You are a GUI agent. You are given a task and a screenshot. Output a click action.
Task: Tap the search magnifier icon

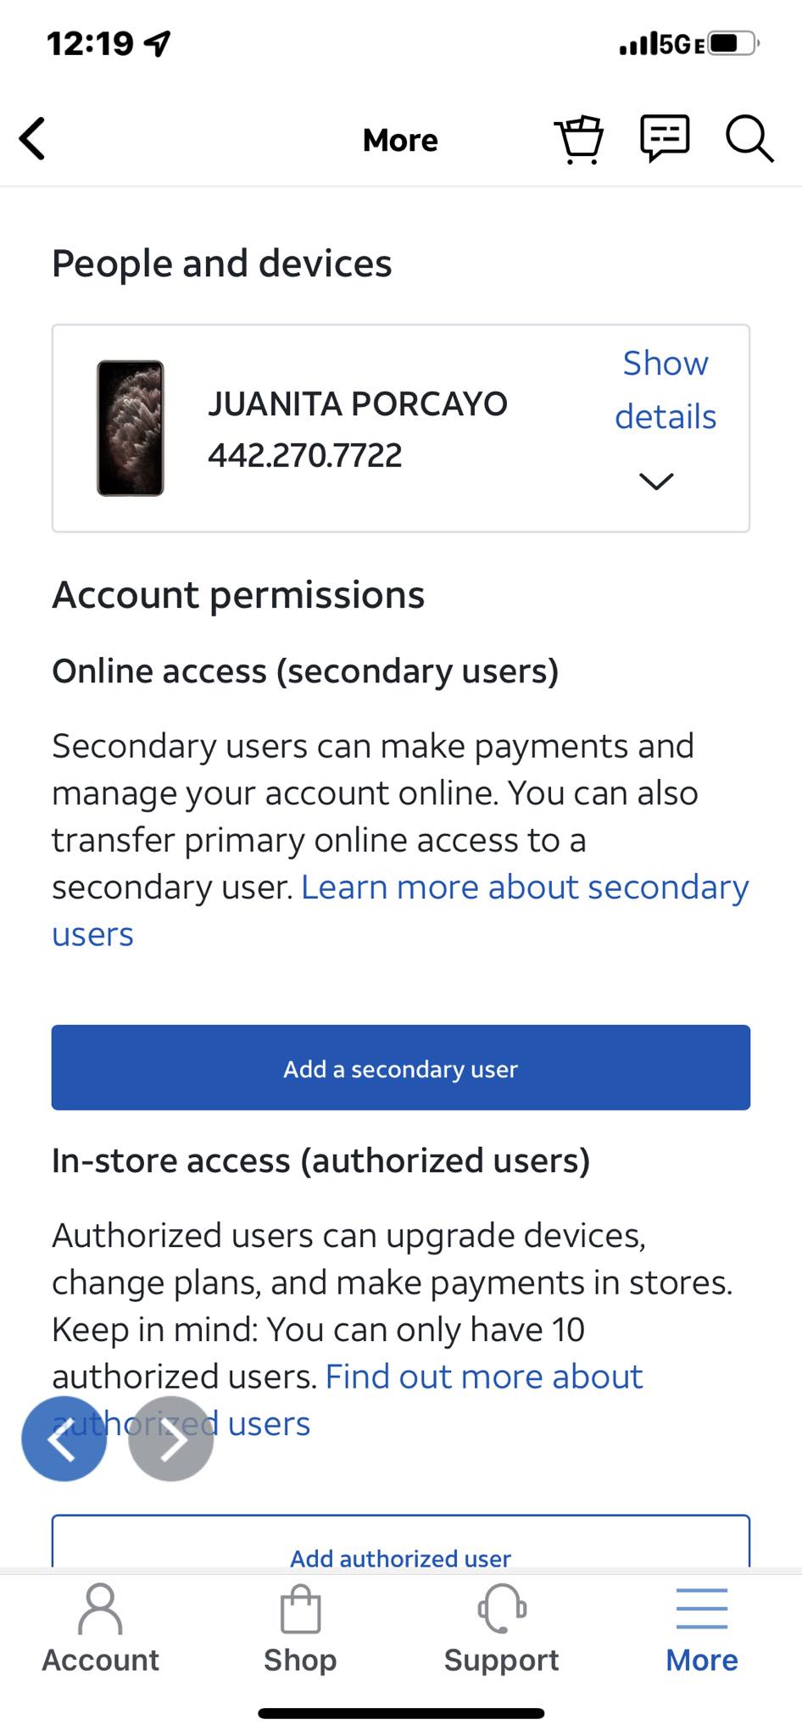(749, 138)
